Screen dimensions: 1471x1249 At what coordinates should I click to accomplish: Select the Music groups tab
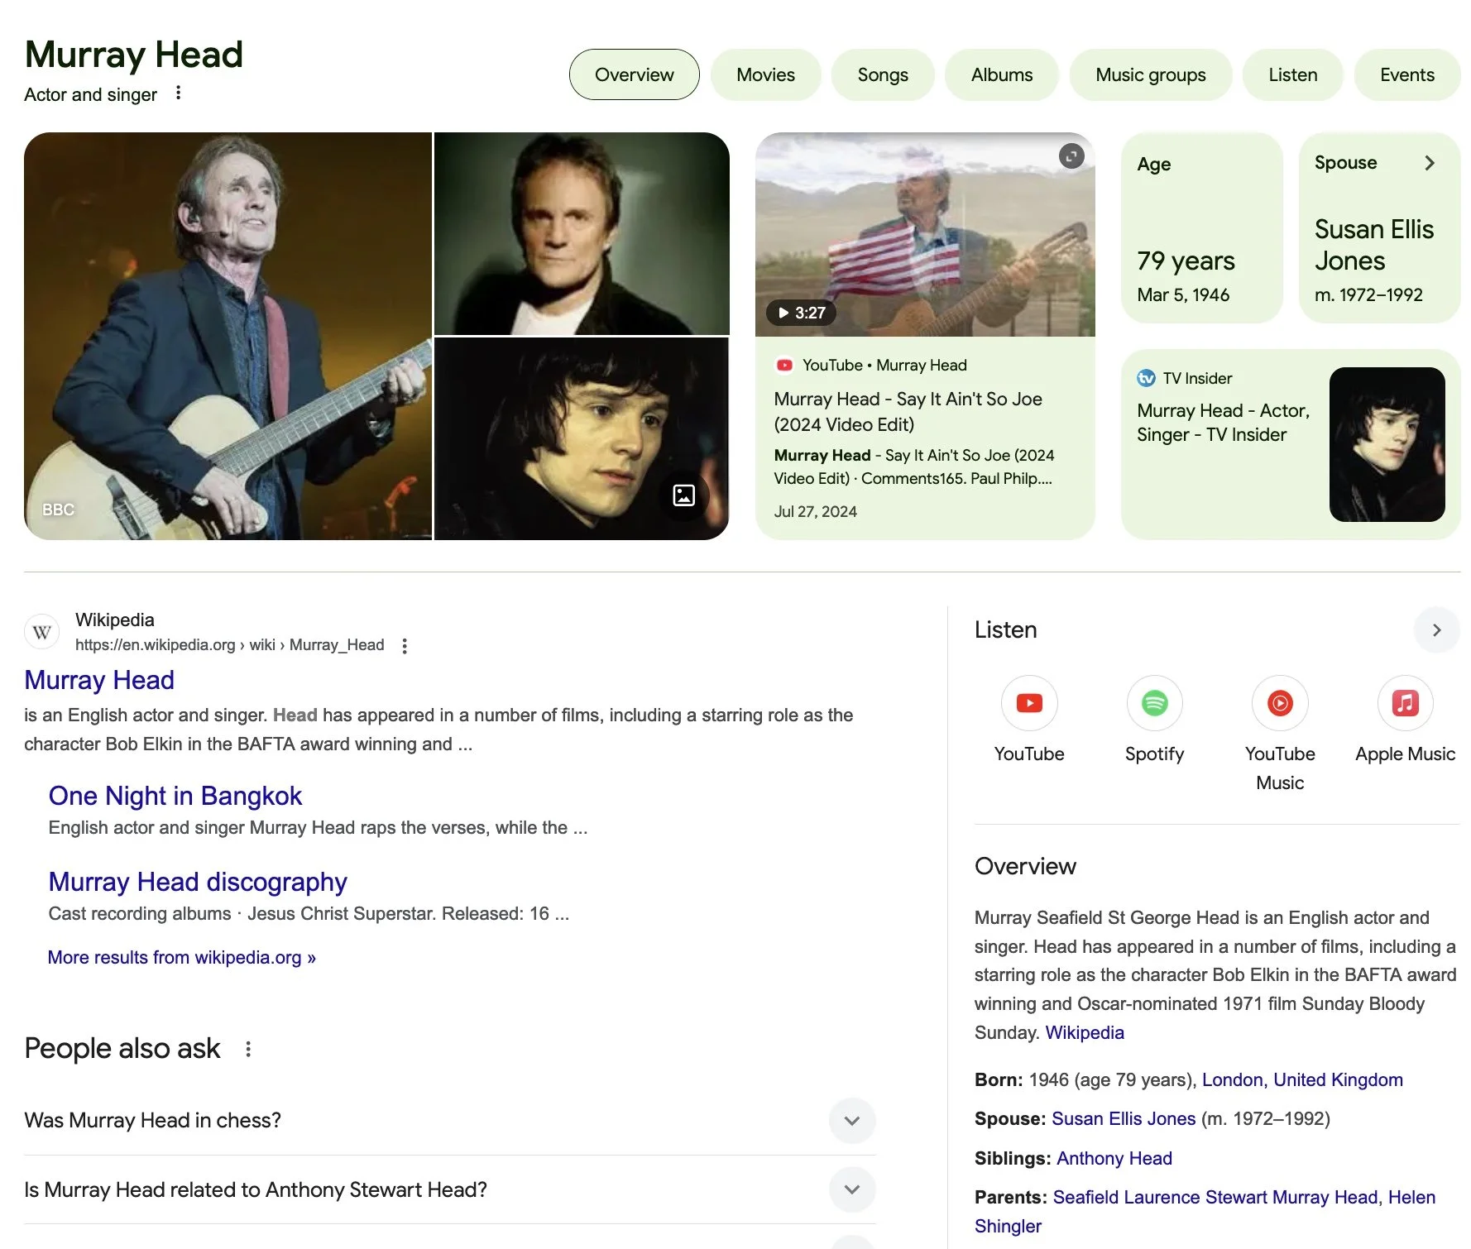point(1150,74)
